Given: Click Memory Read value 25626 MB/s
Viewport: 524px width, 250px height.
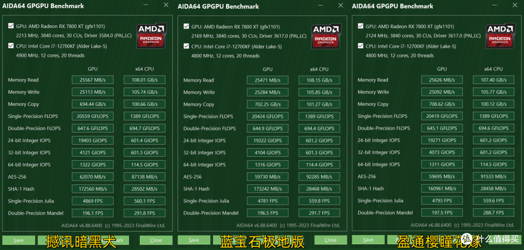Looking at the screenshot, I should [442, 80].
